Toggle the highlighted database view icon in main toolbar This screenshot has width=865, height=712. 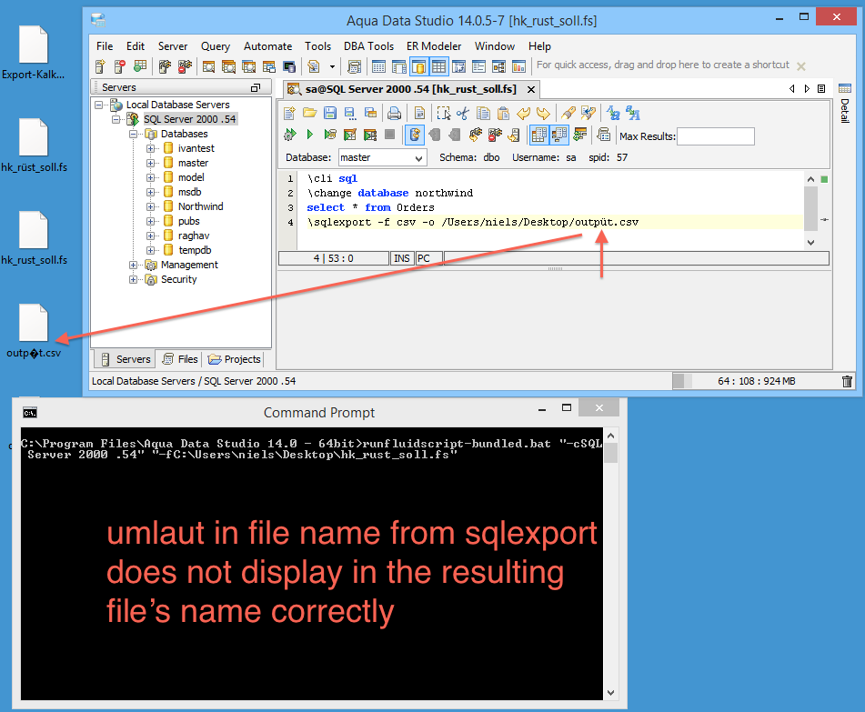[418, 67]
